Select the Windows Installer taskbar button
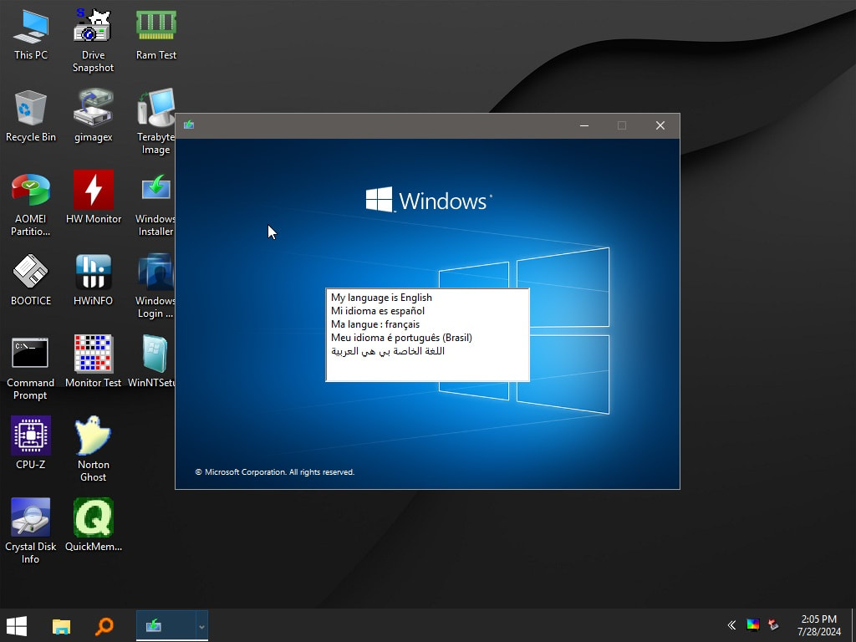The image size is (856, 642). pyautogui.click(x=166, y=625)
